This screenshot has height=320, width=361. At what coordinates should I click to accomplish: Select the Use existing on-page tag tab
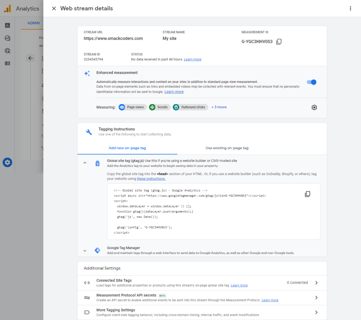[227, 148]
